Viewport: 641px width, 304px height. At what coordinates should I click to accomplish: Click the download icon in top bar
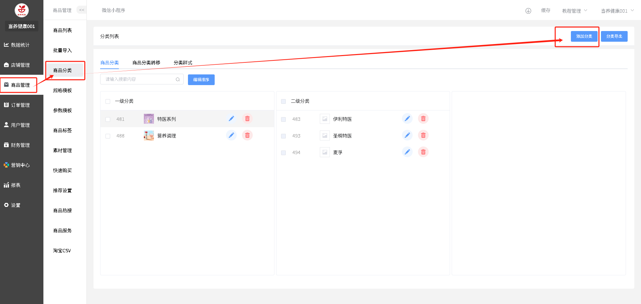point(528,11)
